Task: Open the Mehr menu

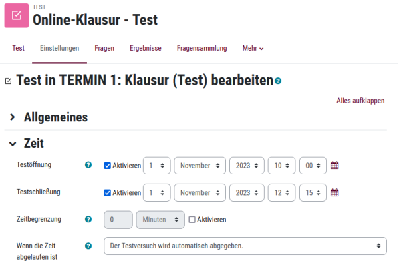Action: pos(253,48)
